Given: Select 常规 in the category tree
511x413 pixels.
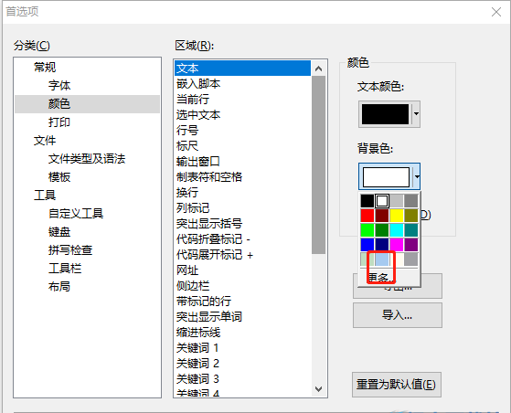Looking at the screenshot, I should click(45, 68).
